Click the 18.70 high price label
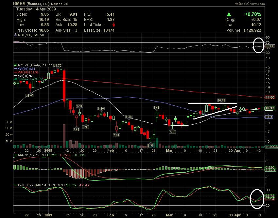This screenshot has width=278, height=218. point(58,65)
